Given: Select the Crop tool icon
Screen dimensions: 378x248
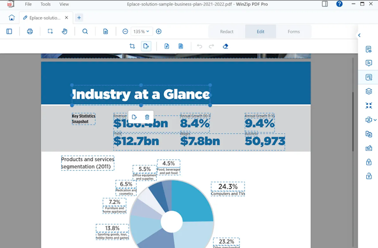Looking at the screenshot, I should 132,46.
